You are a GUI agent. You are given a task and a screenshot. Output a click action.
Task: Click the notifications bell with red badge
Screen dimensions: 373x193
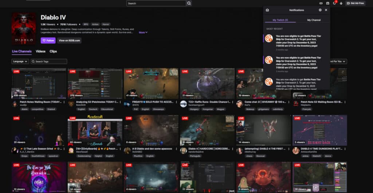click(334, 3)
